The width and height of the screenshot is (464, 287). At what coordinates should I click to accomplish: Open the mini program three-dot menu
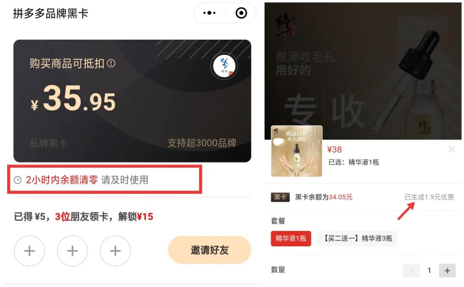pos(210,13)
